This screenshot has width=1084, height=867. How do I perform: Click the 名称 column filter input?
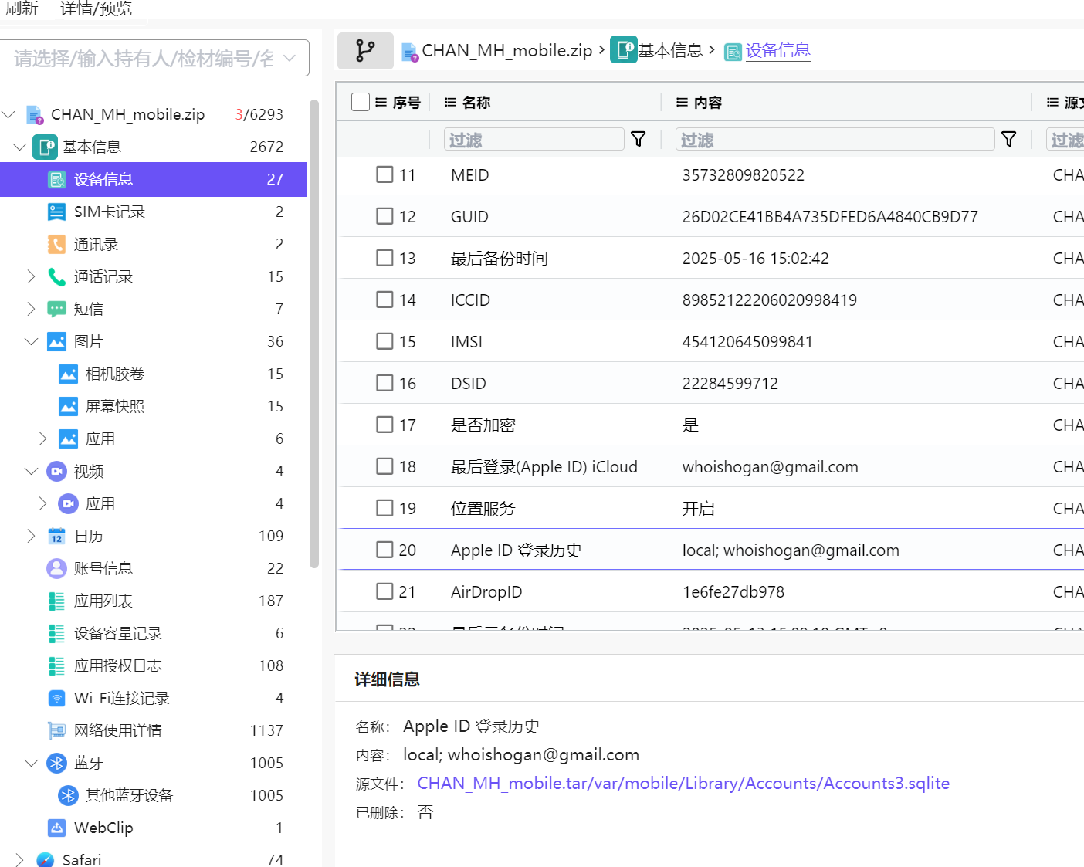click(x=534, y=139)
